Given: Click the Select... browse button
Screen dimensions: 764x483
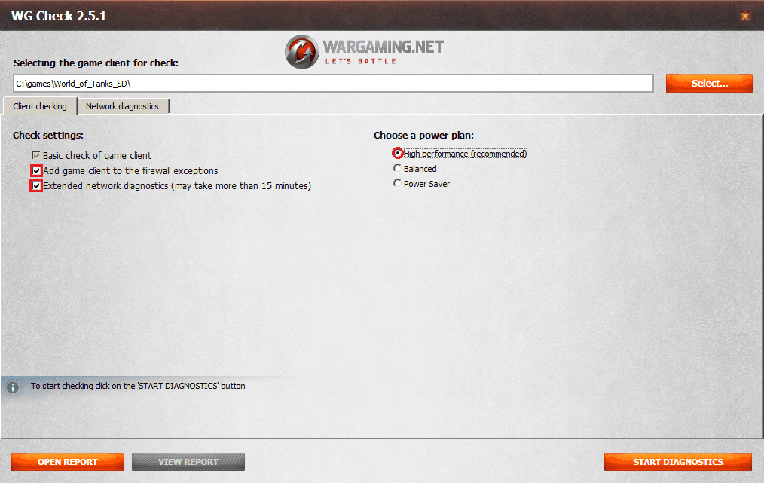Looking at the screenshot, I should click(x=709, y=84).
